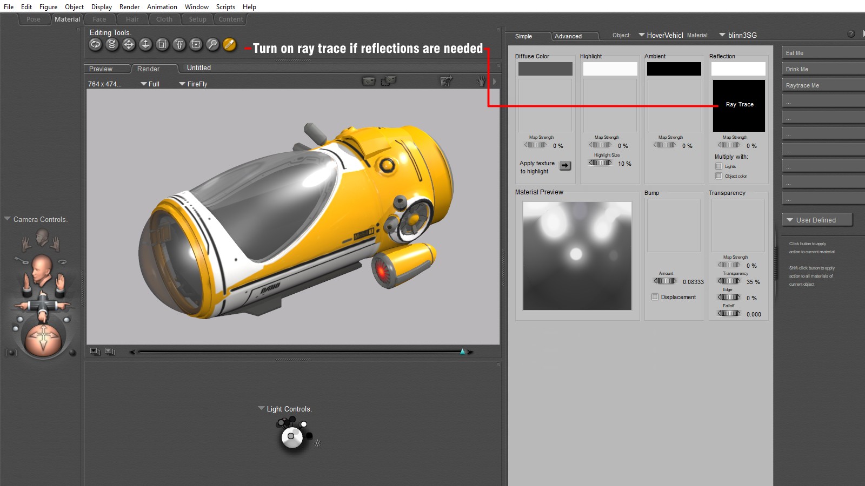Click the Drink Me button
The height and width of the screenshot is (486, 865).
[x=823, y=69]
